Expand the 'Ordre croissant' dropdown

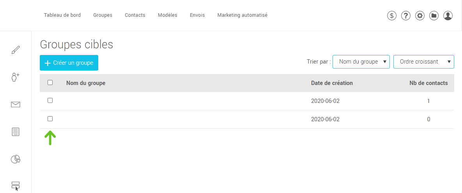(x=423, y=62)
